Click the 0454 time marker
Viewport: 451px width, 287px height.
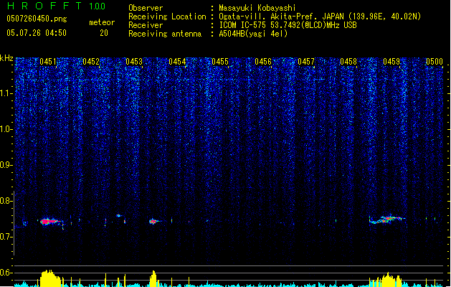pyautogui.click(x=177, y=62)
